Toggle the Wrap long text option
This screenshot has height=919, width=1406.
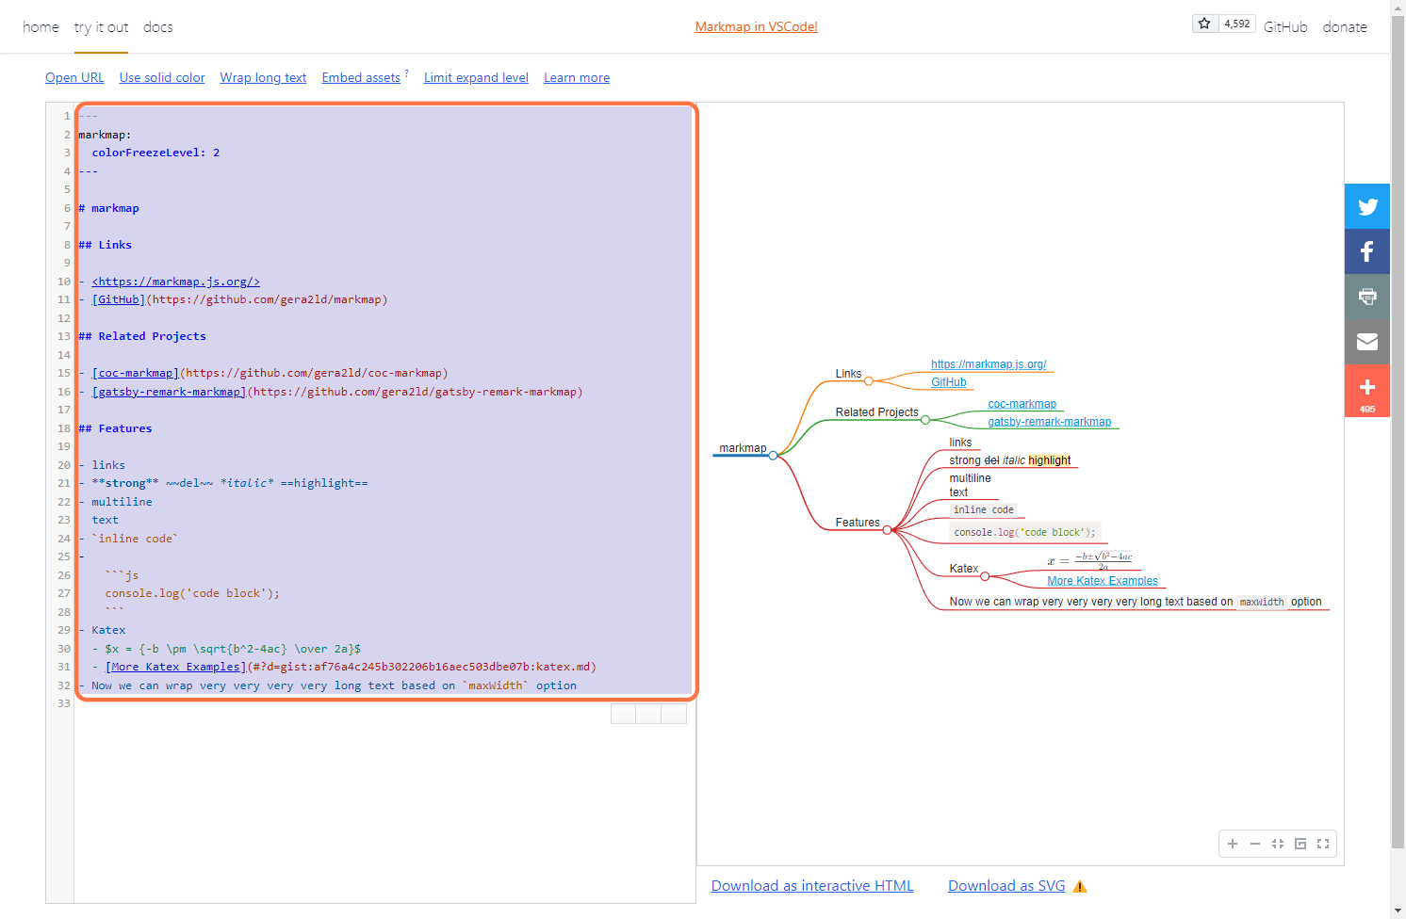click(x=263, y=77)
